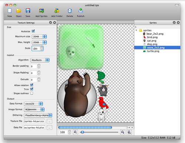Open the Dithering FloydSteinberg+Alpha dropdown
The height and width of the screenshot is (143, 185).
click(38, 115)
